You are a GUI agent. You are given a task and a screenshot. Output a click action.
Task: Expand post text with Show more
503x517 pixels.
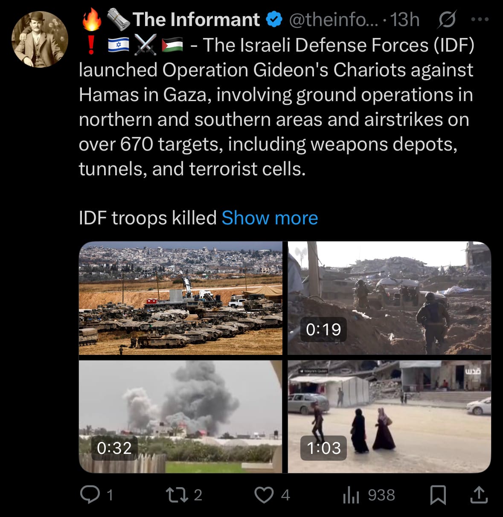(270, 218)
